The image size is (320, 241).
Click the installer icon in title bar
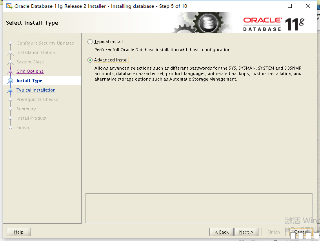(9, 6)
